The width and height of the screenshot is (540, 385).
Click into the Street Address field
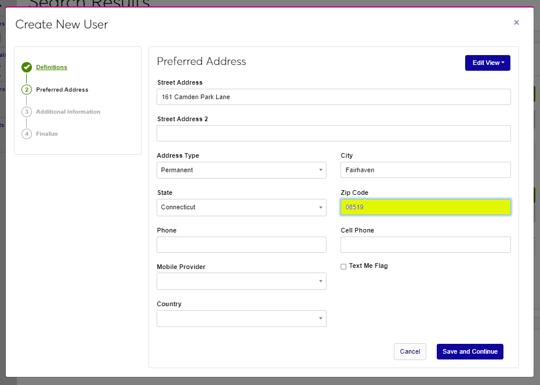(334, 97)
